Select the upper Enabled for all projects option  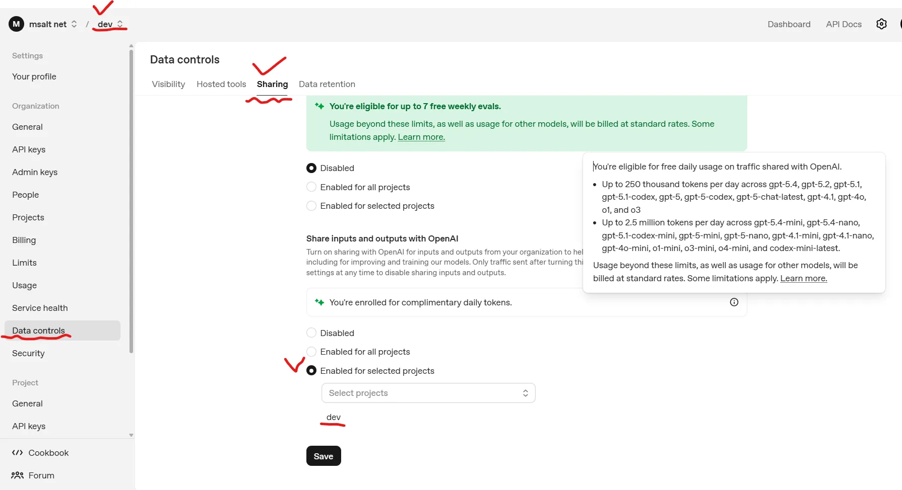point(311,187)
